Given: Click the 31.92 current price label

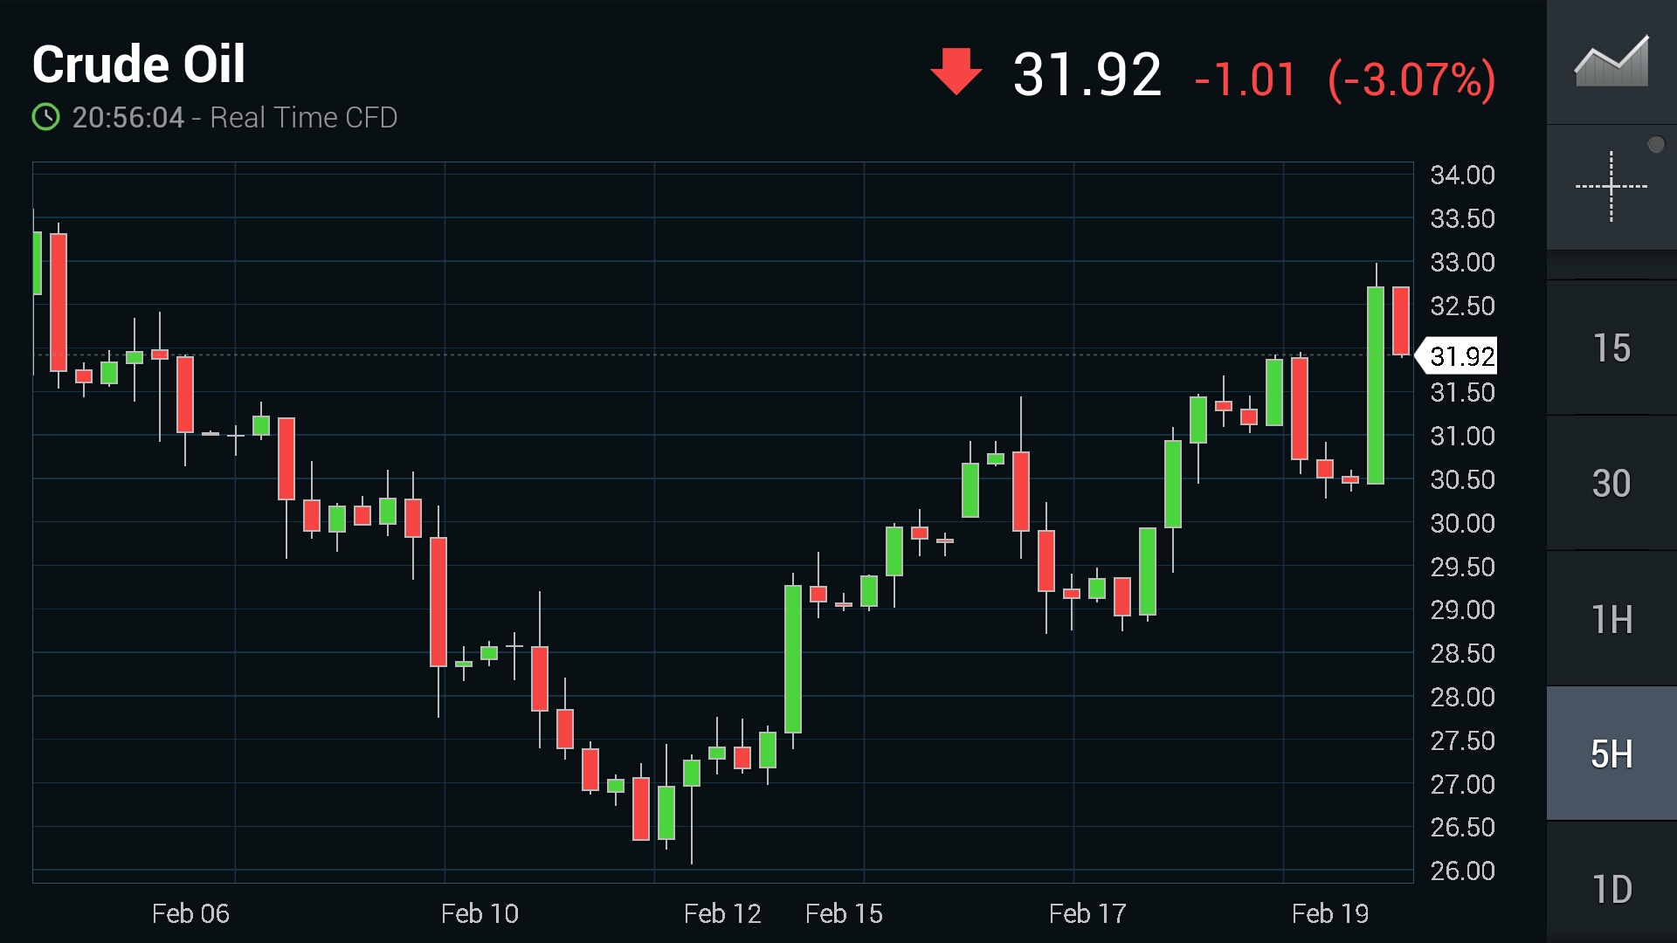Looking at the screenshot, I should click(x=1087, y=75).
